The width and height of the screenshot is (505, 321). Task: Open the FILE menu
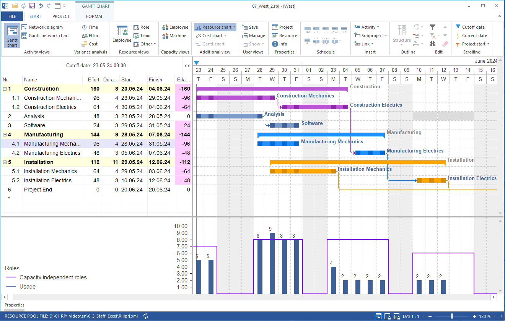[12, 16]
